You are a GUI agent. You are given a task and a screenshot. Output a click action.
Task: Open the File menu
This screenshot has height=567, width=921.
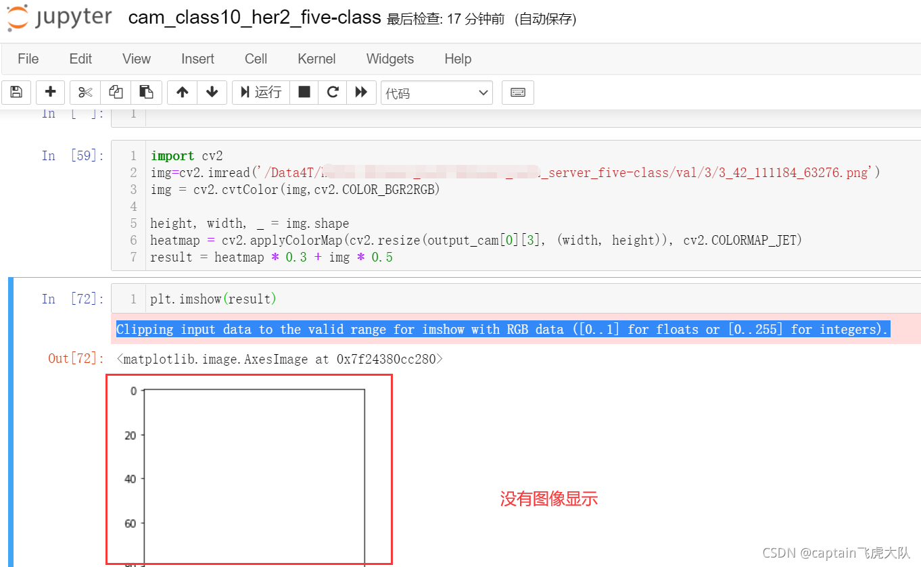[28, 59]
